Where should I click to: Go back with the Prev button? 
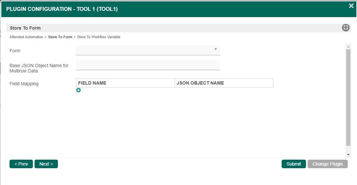[21, 164]
